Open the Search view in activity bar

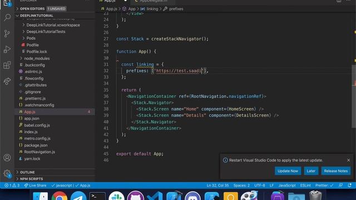(x=7, y=17)
